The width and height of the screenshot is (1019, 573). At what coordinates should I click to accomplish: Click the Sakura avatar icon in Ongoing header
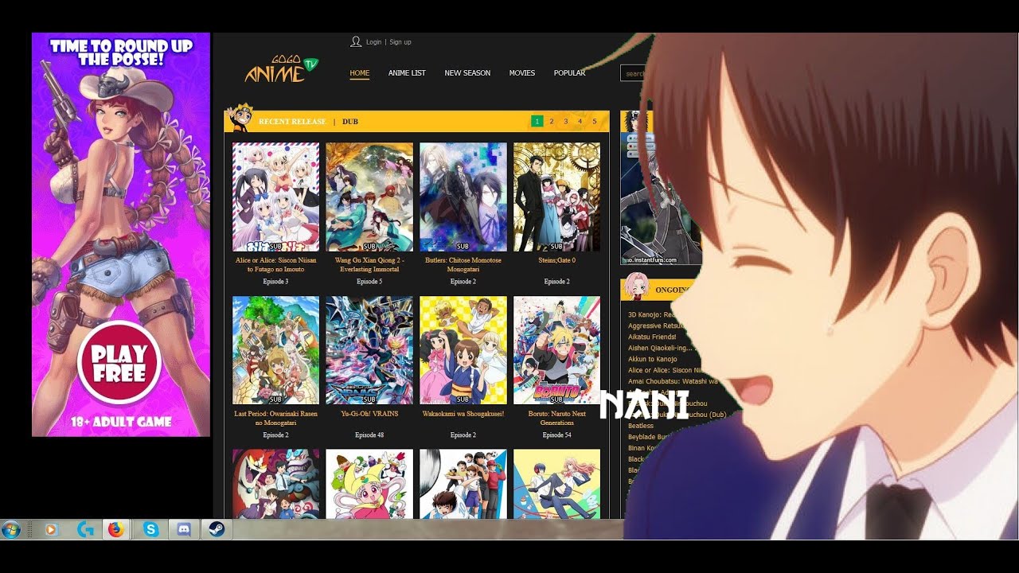(x=638, y=287)
